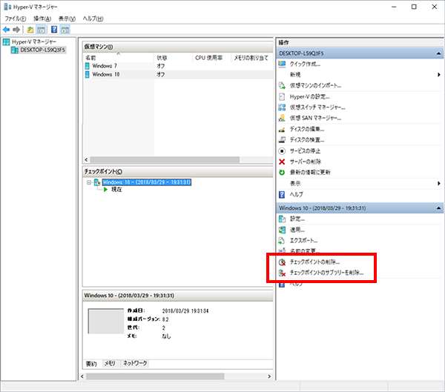Click 仮想スイッチ マネージャー... action
Viewport: 445px width, 392px height.
pos(317,107)
